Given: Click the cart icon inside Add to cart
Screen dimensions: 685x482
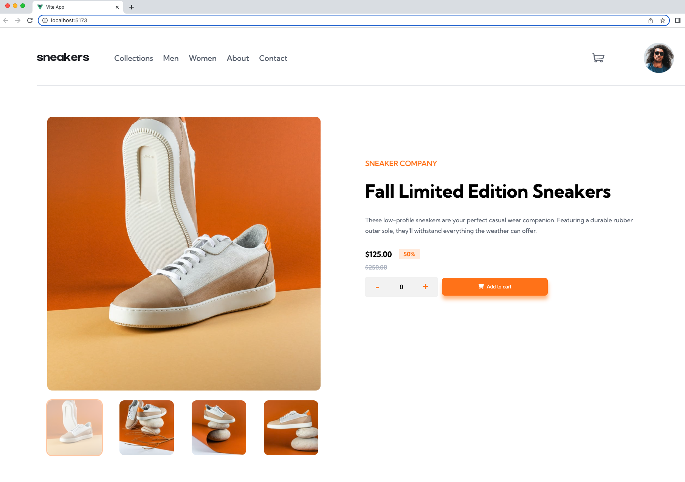Looking at the screenshot, I should point(480,287).
